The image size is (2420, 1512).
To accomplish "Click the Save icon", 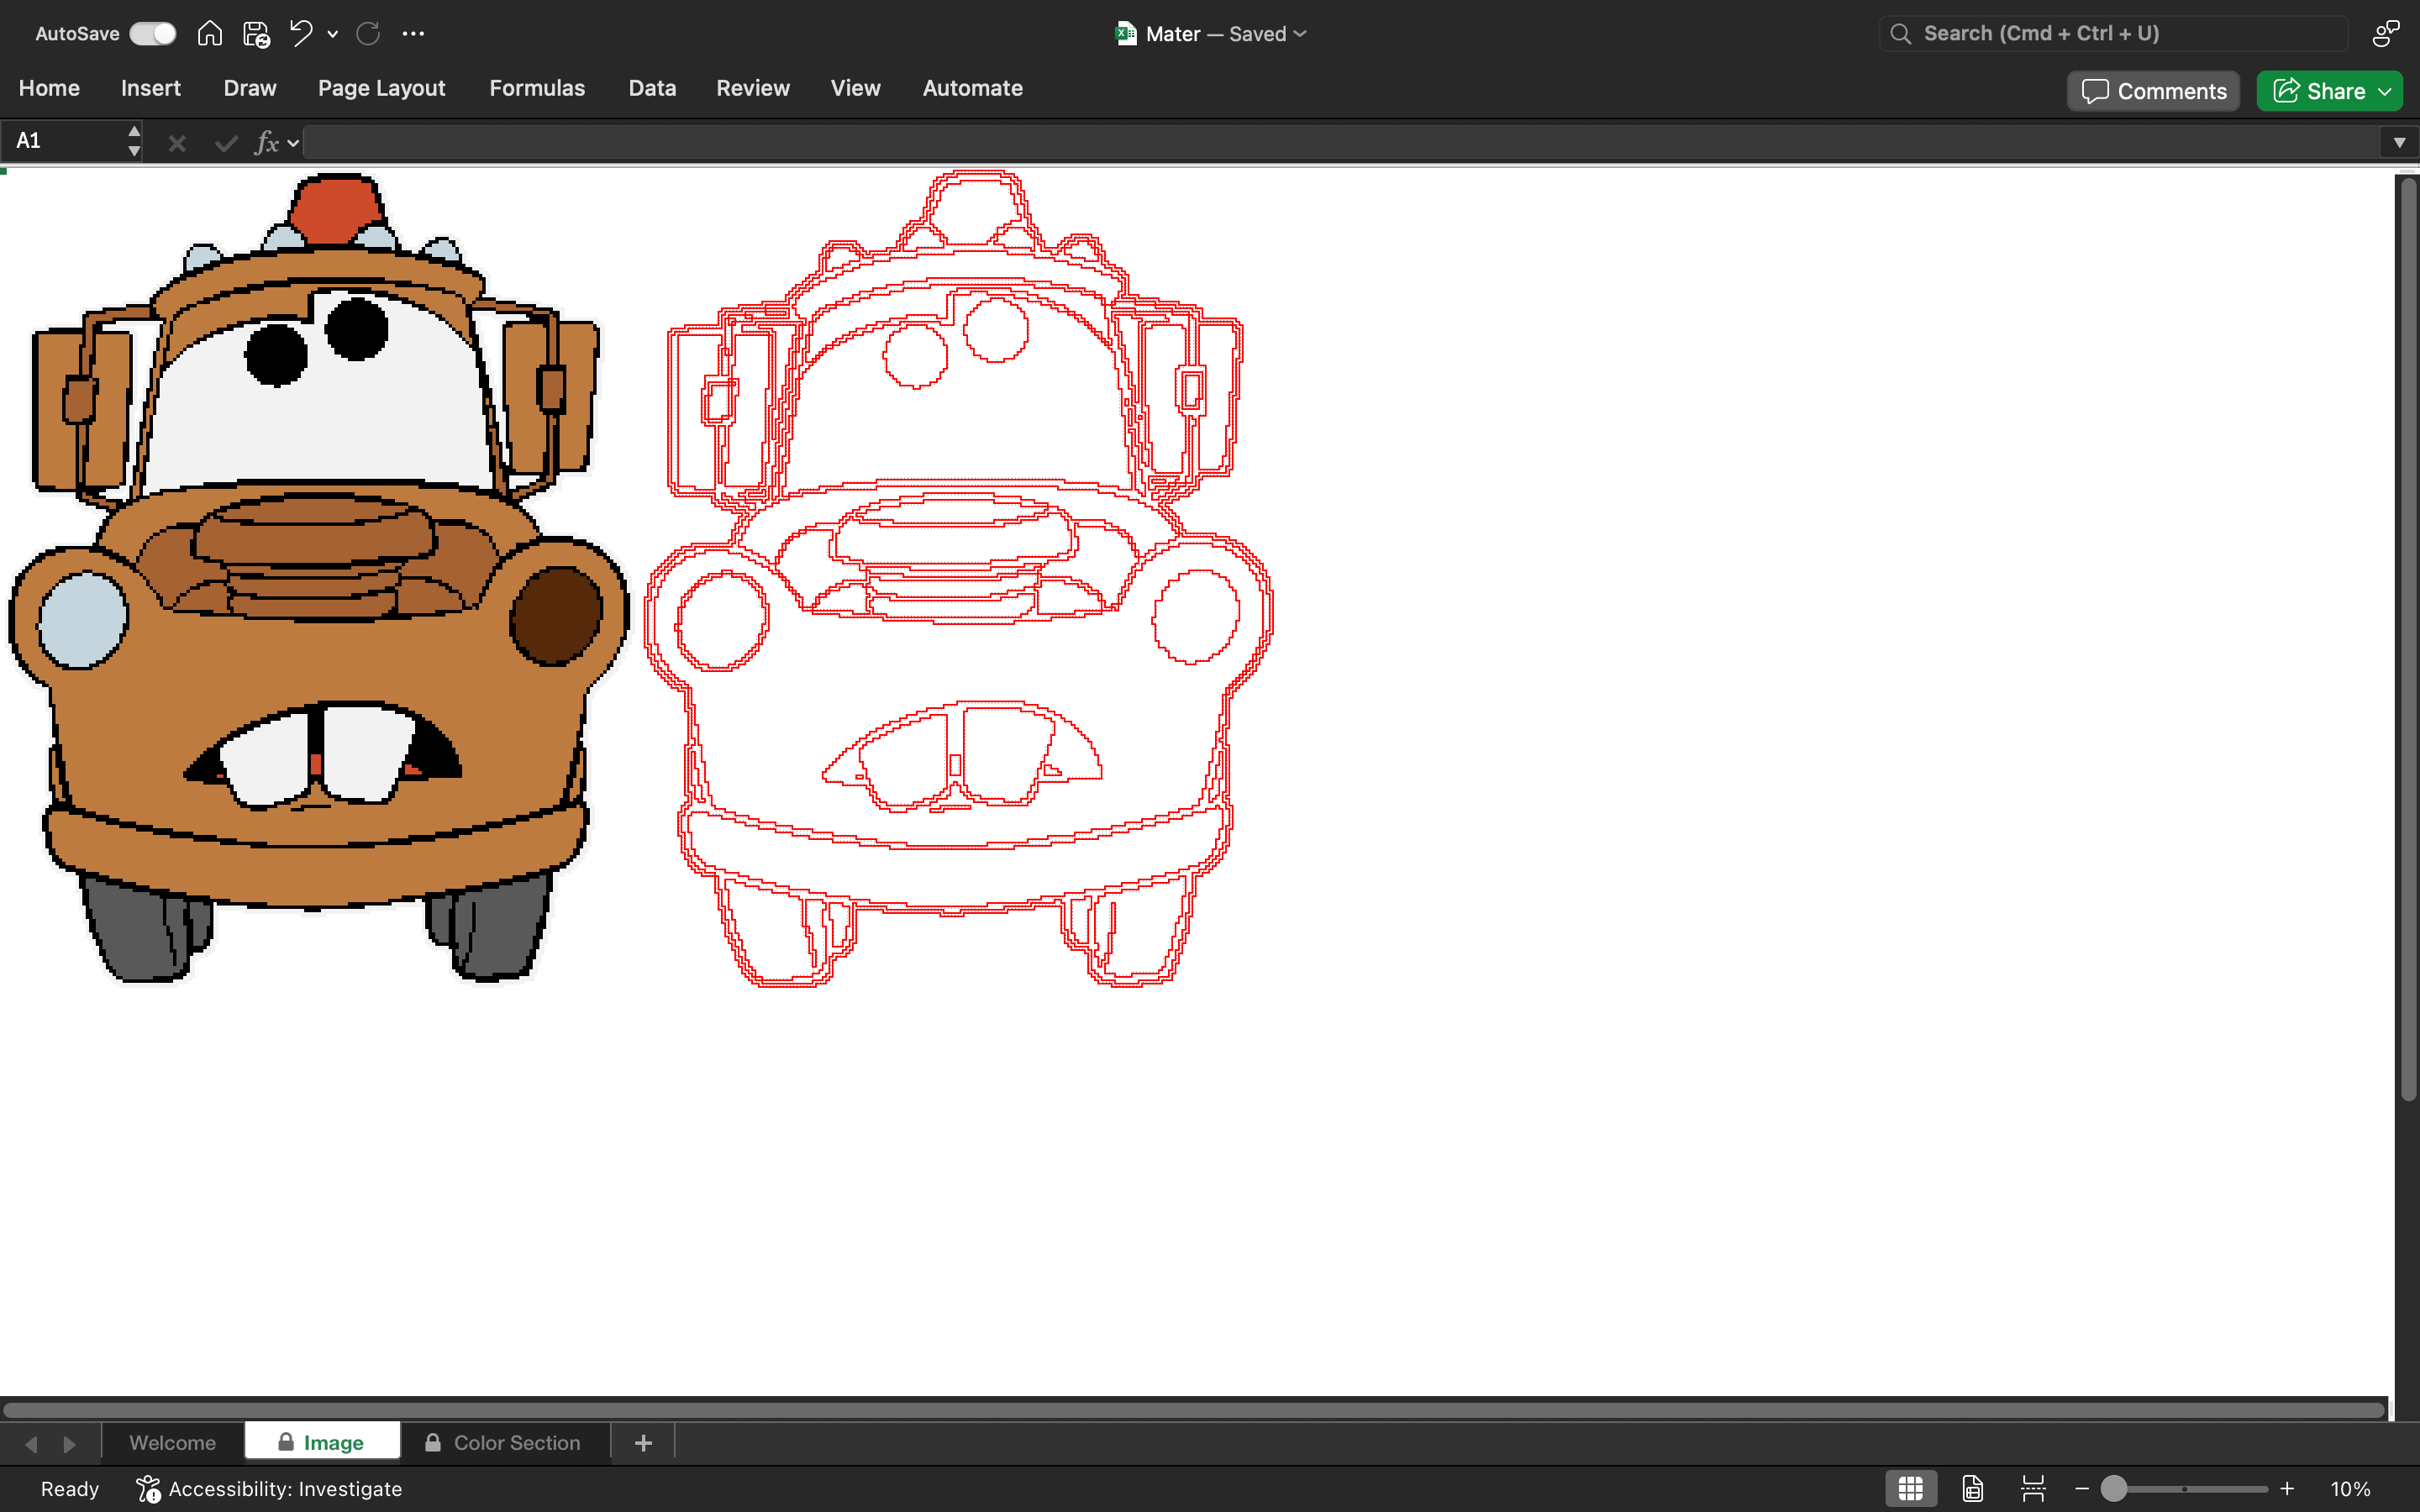I will pos(256,34).
